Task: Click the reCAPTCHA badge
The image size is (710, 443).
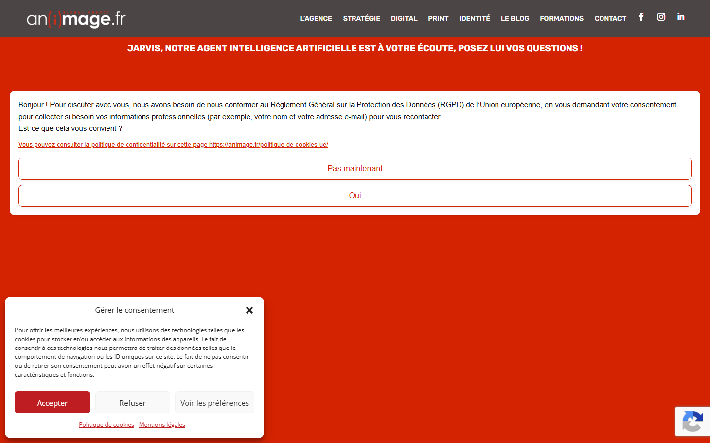Action: click(693, 421)
